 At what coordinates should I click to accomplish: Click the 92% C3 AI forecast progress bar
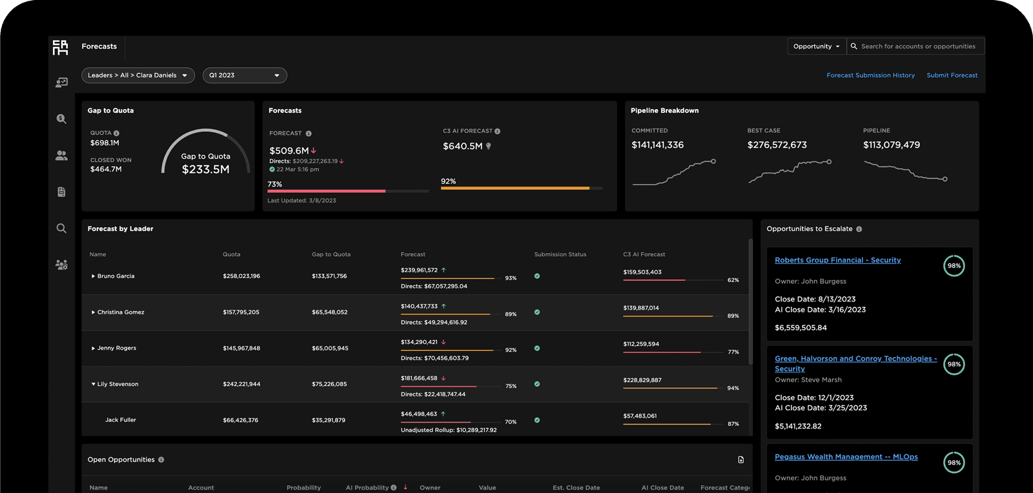521,188
